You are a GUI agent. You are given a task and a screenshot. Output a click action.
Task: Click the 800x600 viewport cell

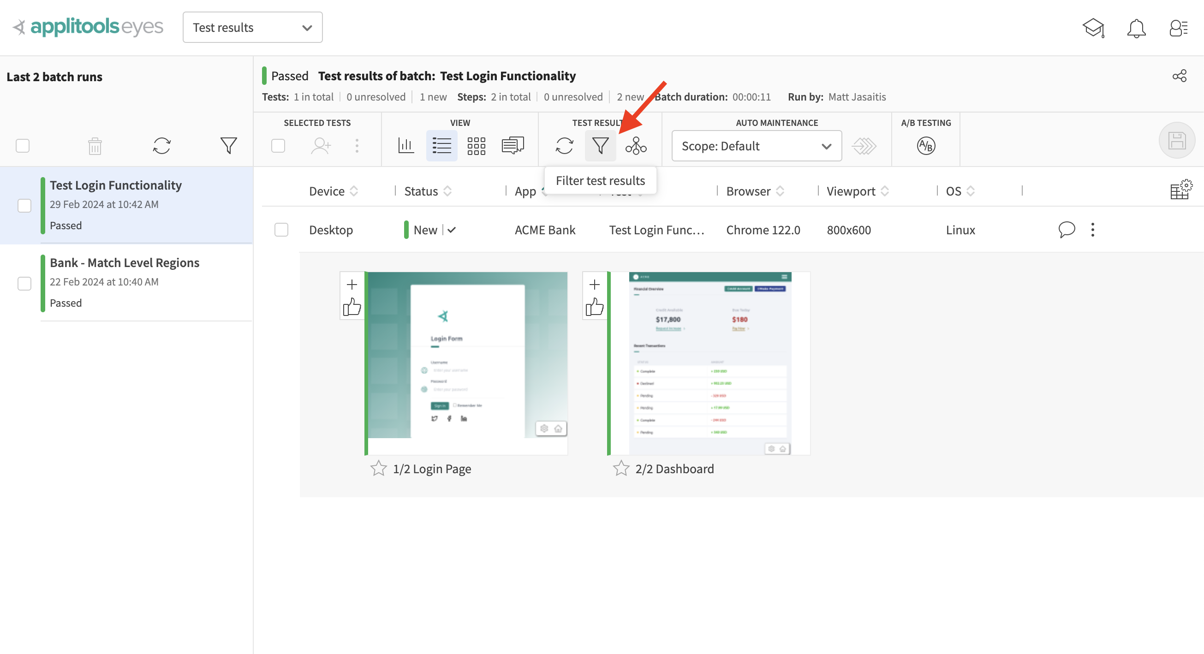(x=849, y=230)
